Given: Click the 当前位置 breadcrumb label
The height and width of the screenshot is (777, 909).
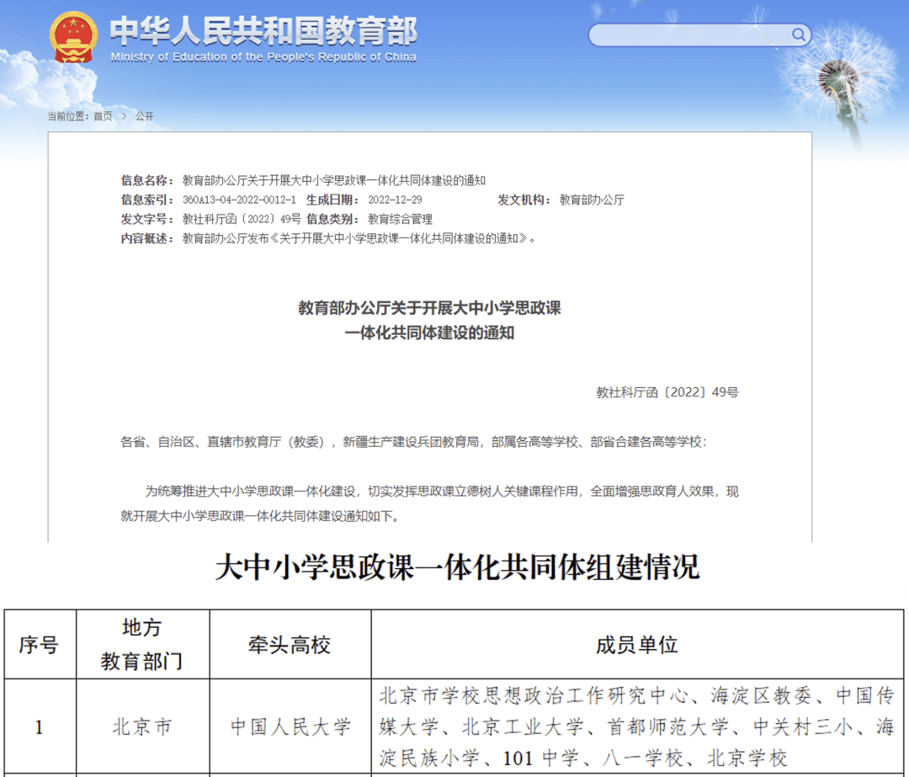Looking at the screenshot, I should pyautogui.click(x=67, y=116).
